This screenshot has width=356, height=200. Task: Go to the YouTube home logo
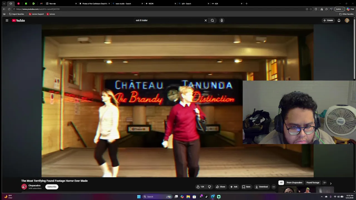pos(18,20)
